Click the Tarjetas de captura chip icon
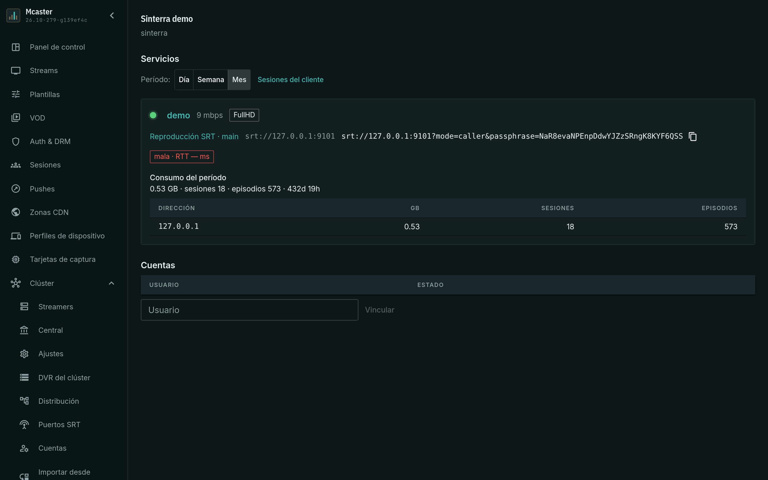 tap(15, 259)
